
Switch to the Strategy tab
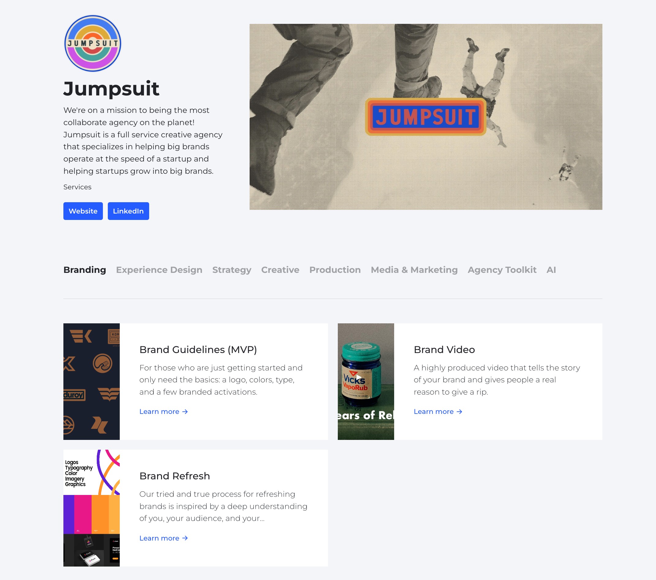(x=232, y=270)
